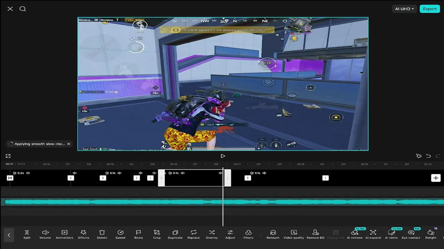
Task: Open the Video quality tool
Action: pos(294,234)
